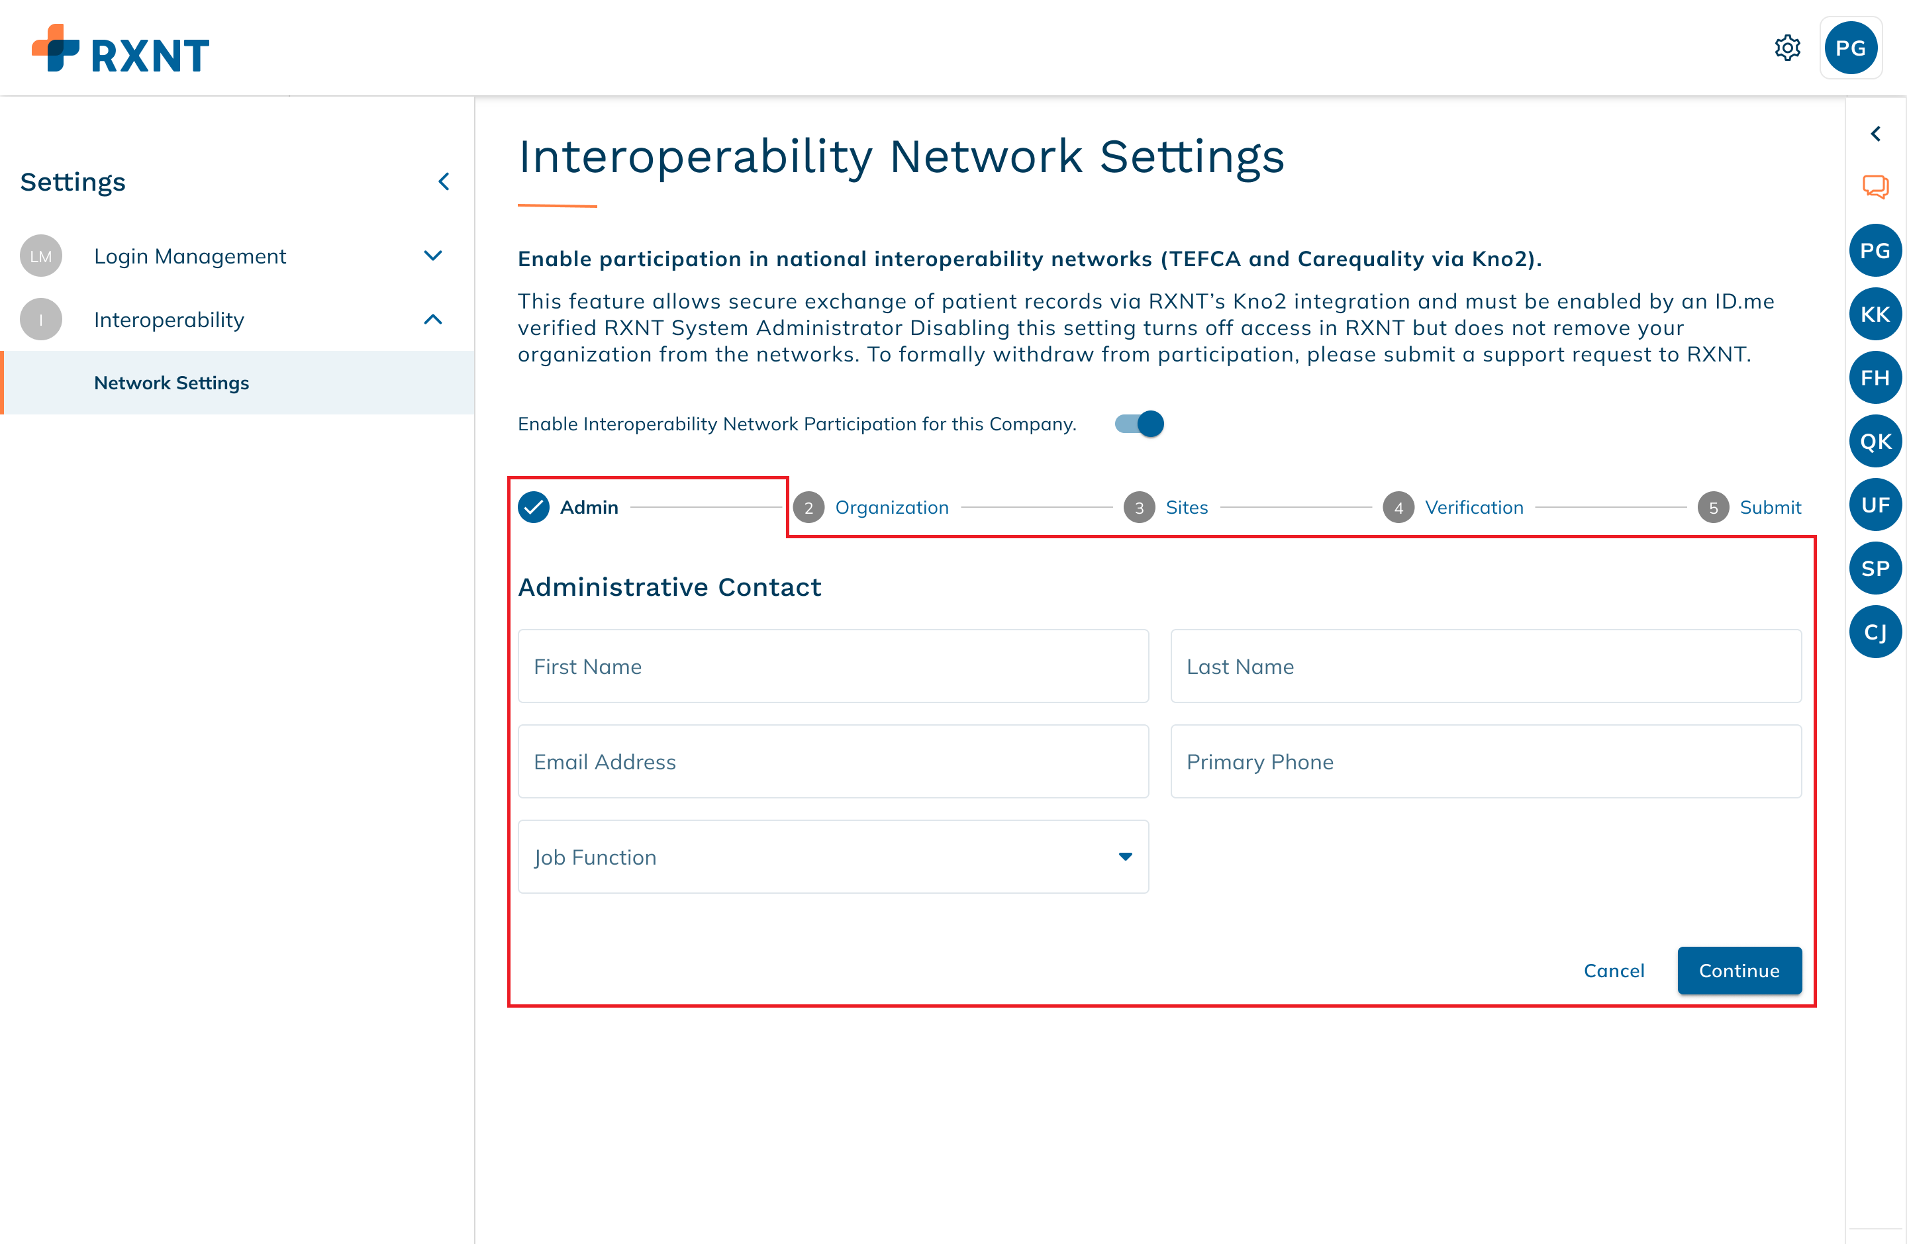Collapse the Settings sidebar panel
1907x1244 pixels.
point(443,182)
